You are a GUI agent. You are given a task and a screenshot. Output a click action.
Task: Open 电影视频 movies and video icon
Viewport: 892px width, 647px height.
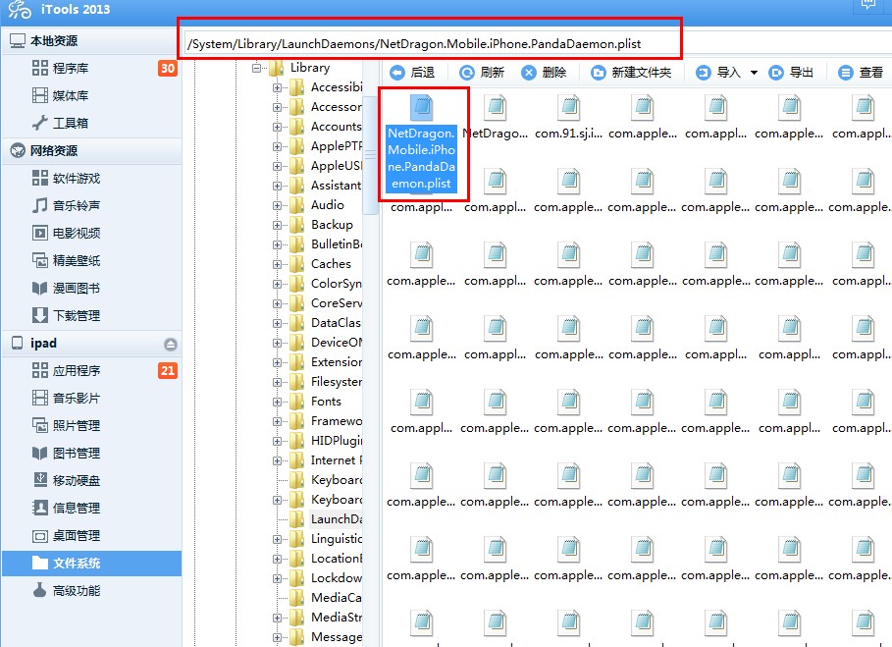point(40,233)
